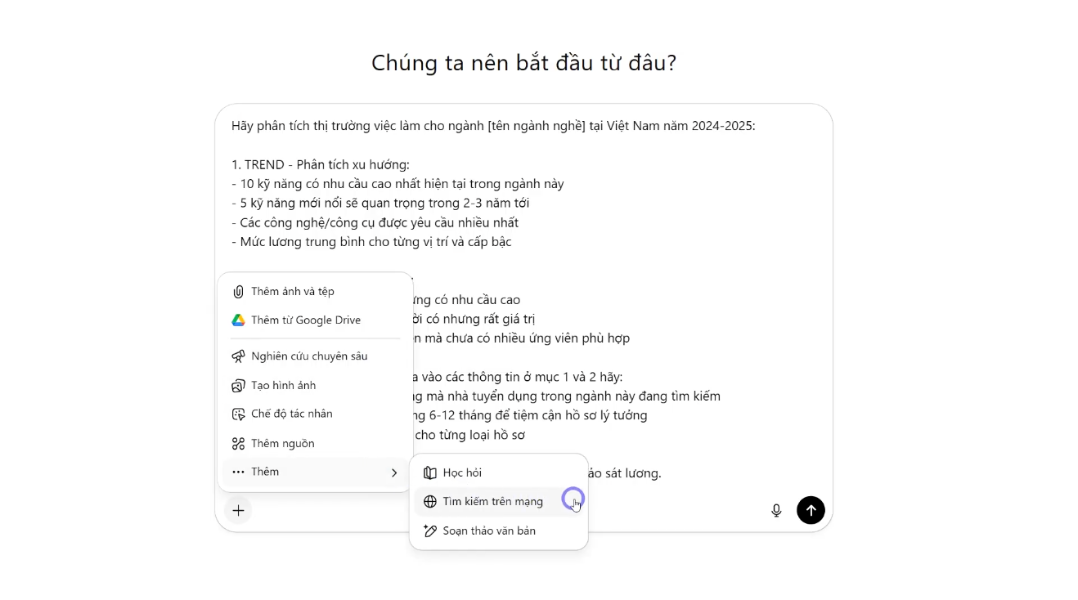Click the image icon next to "Tạo hình ảnh"
Image resolution: width=1078 pixels, height=600 pixels.
pyautogui.click(x=238, y=385)
